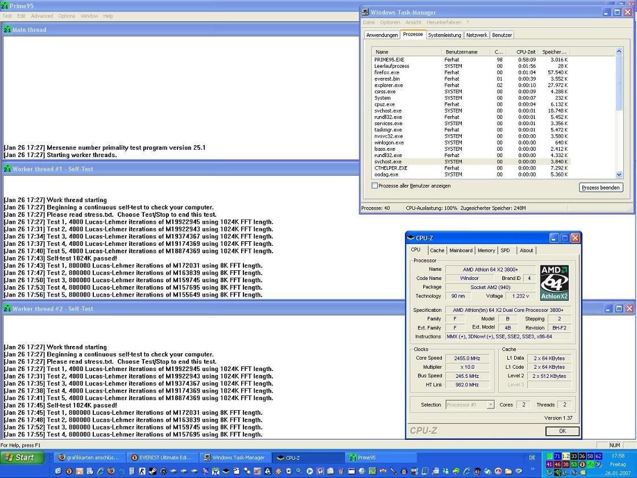Viewport: 637px width, 478px height.
Task: Switch to the Anwendungen tab in Task-Manager
Action: (382, 35)
